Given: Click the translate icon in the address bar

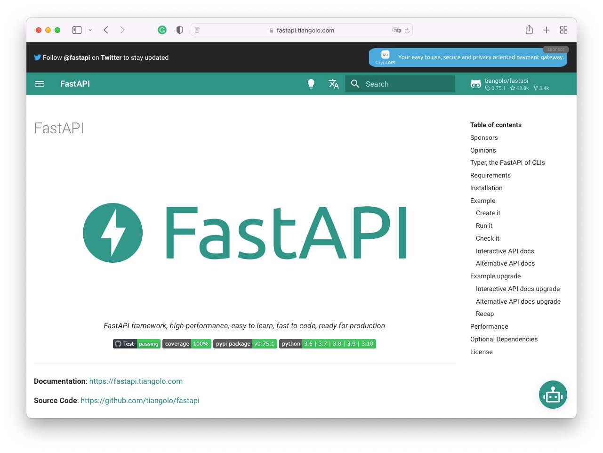Looking at the screenshot, I should pyautogui.click(x=396, y=30).
